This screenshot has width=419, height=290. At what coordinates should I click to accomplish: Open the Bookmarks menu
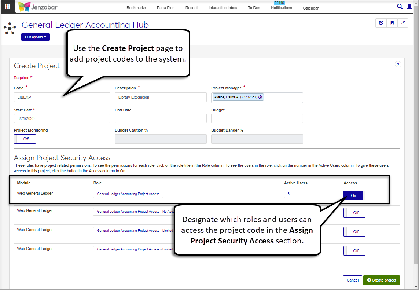(136, 8)
